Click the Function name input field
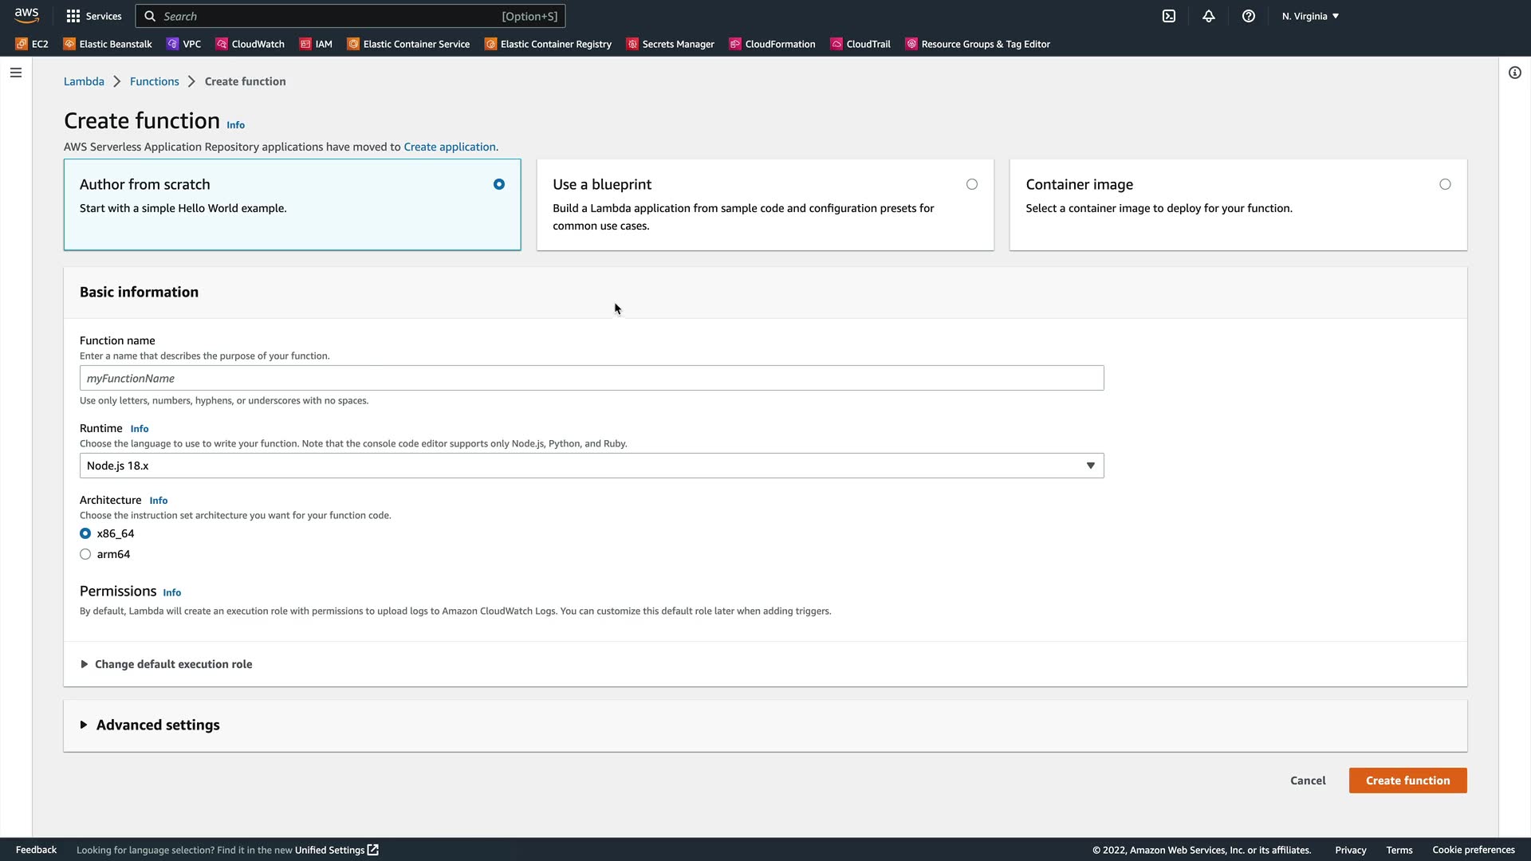This screenshot has width=1531, height=861. click(x=591, y=378)
